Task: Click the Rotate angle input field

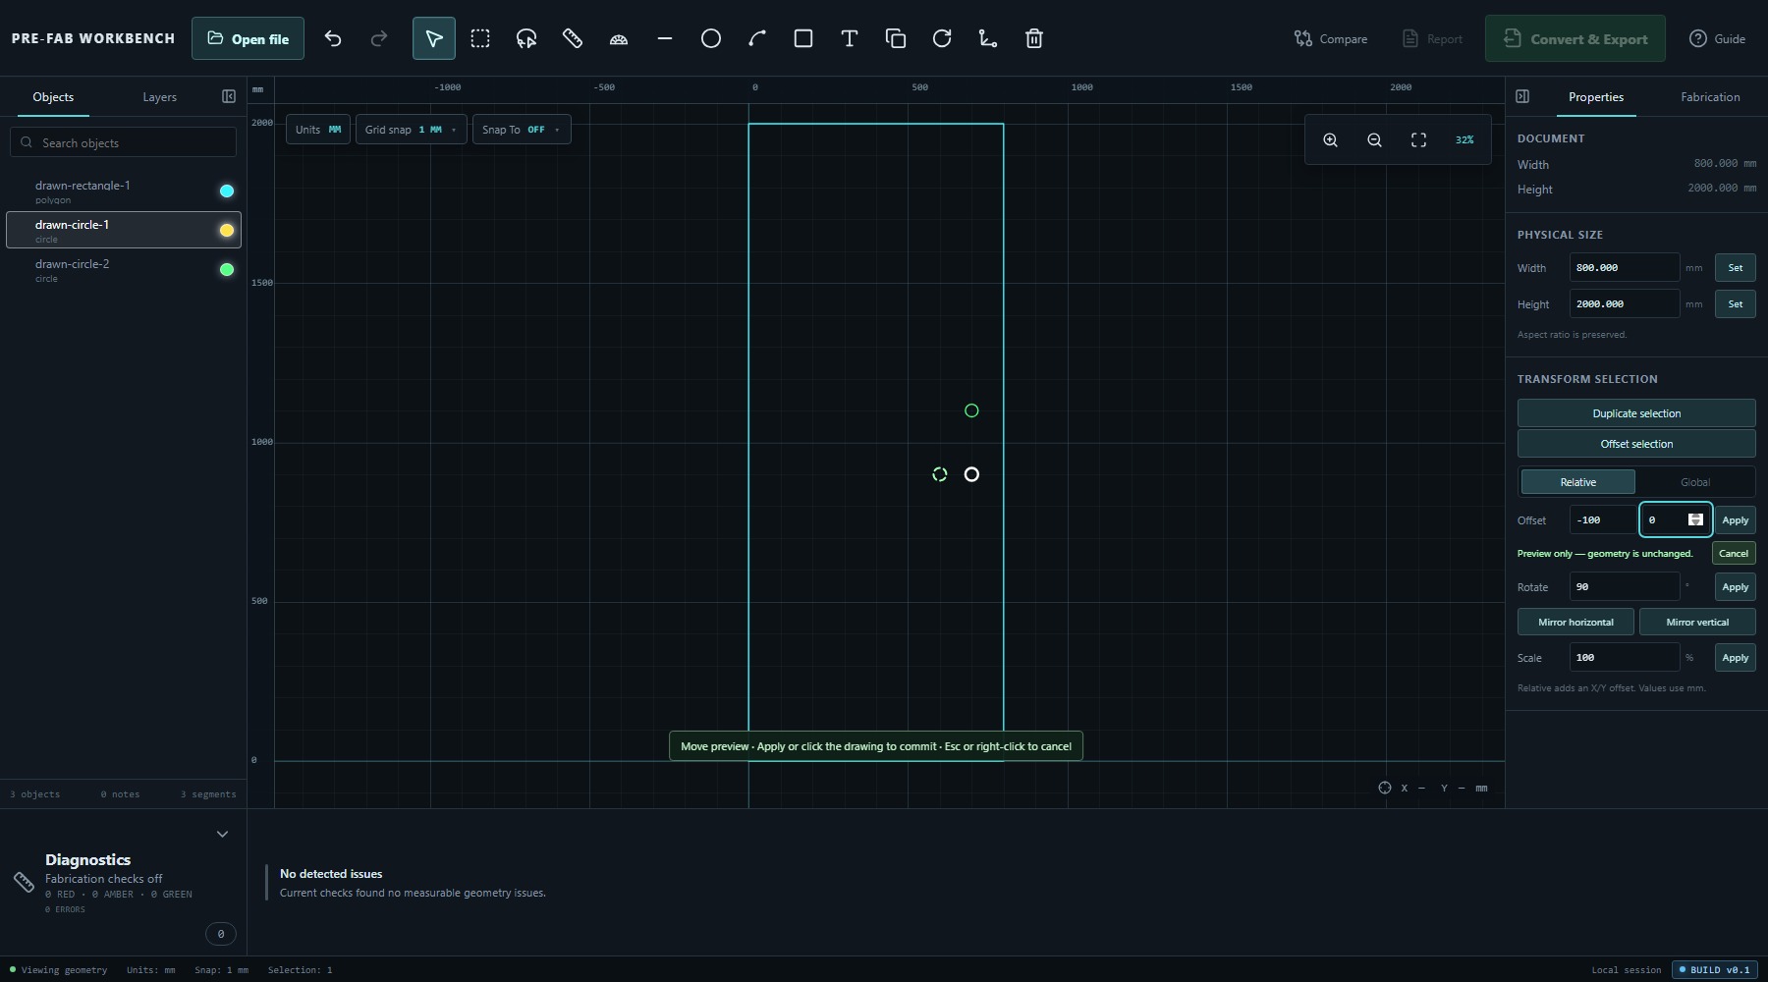Action: (x=1624, y=586)
